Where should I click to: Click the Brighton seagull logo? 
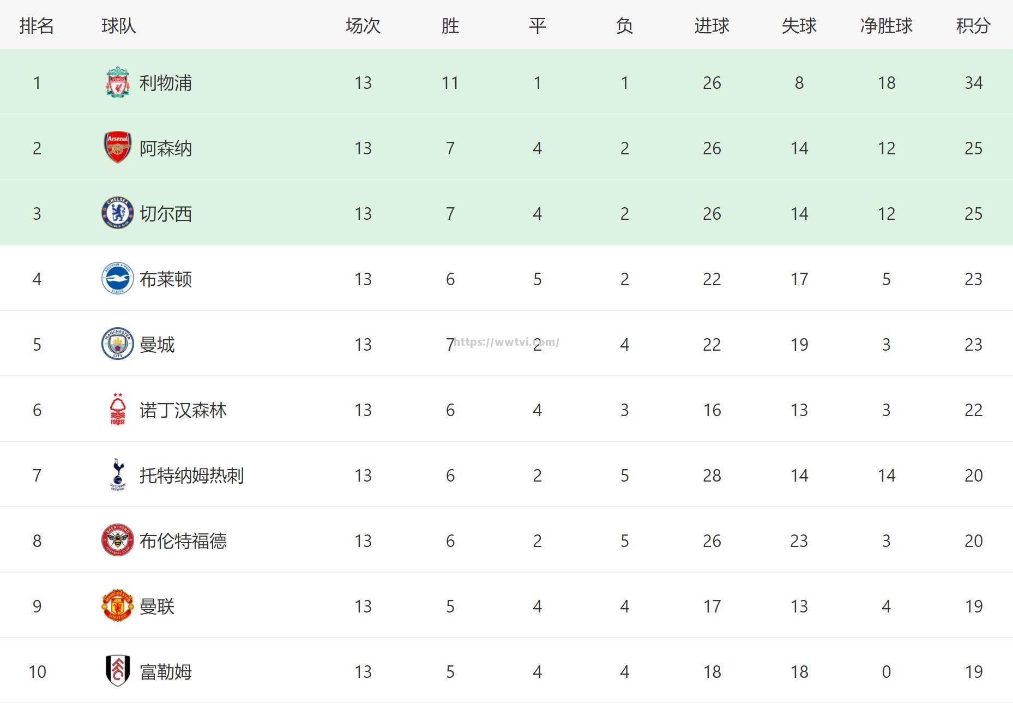(x=117, y=279)
